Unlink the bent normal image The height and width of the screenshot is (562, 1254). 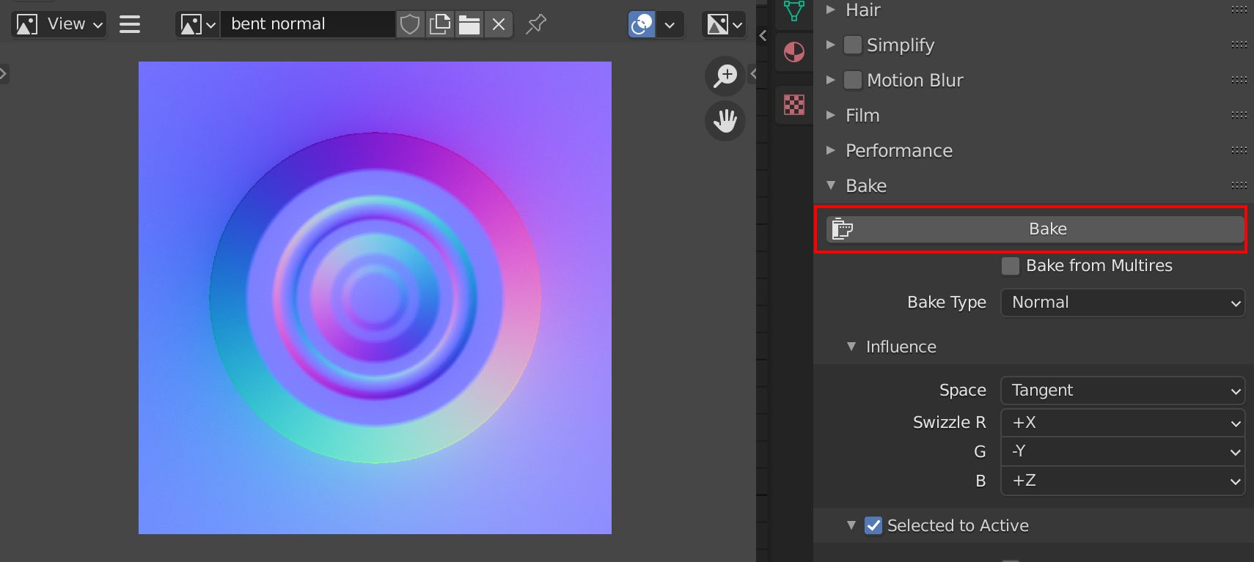[499, 24]
